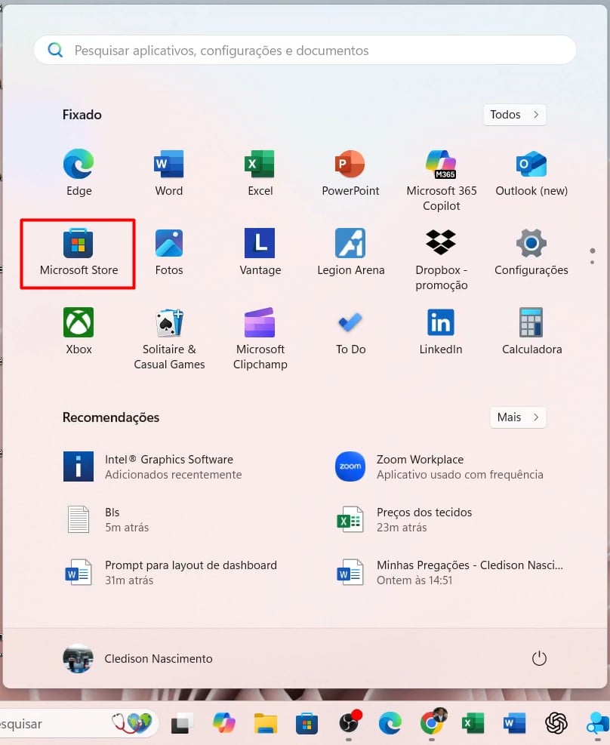
Task: Click Mais to show more recommendations
Action: coord(518,417)
